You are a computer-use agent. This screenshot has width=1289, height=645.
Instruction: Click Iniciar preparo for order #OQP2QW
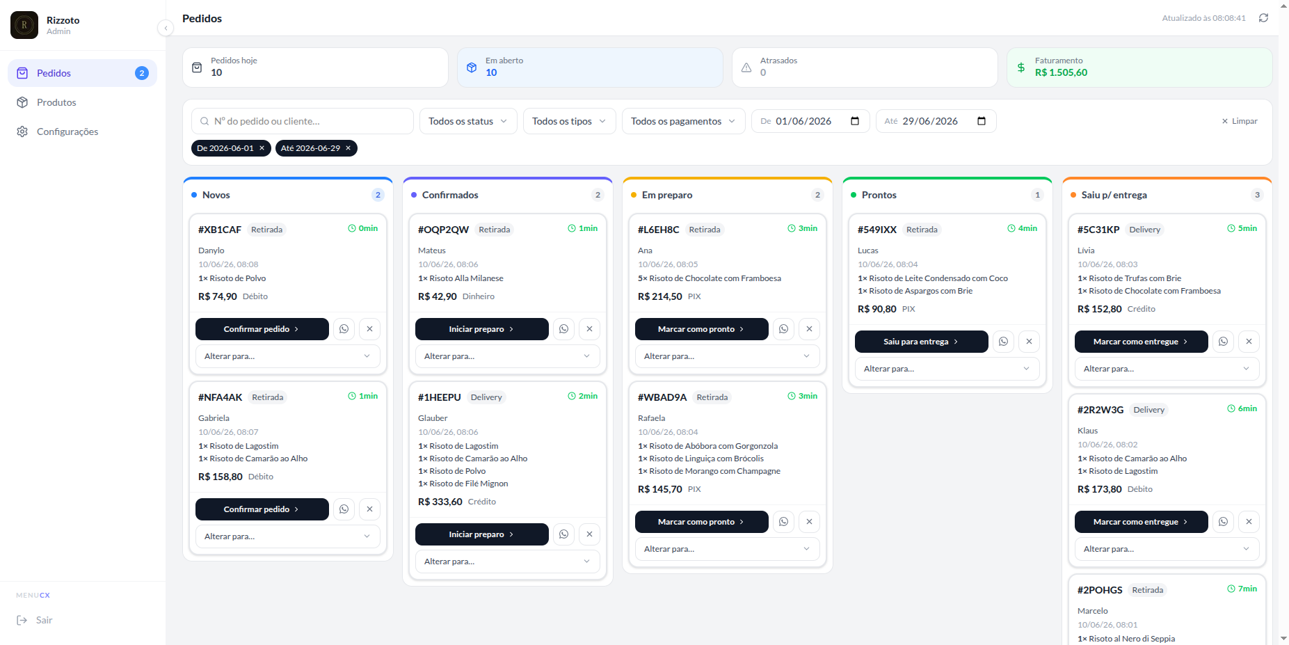pos(482,329)
